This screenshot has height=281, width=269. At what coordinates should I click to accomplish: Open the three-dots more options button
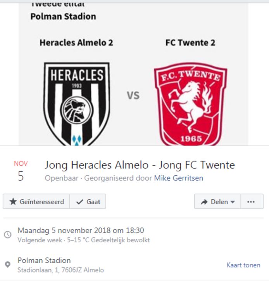click(251, 202)
